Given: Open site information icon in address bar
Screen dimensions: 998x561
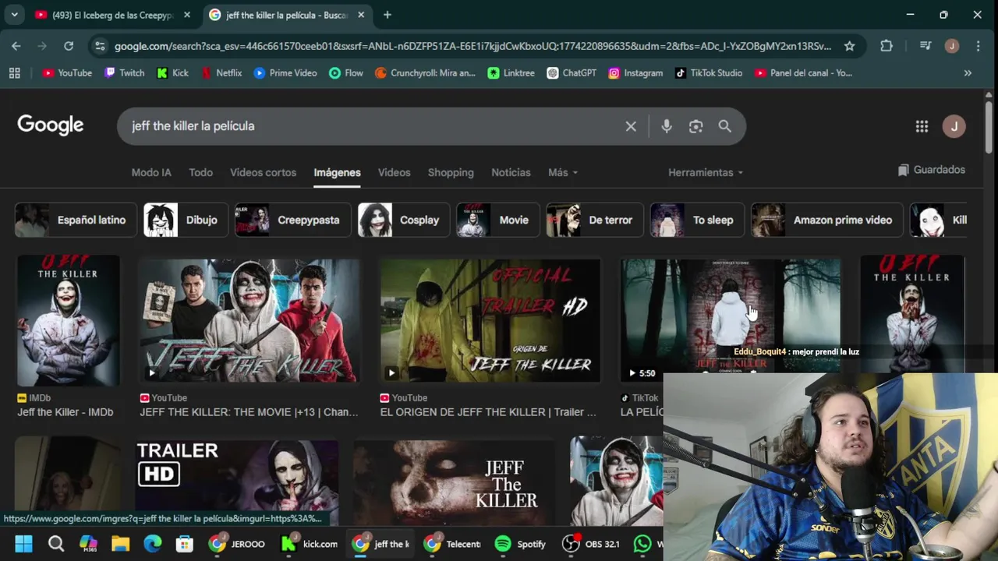Looking at the screenshot, I should [100, 46].
